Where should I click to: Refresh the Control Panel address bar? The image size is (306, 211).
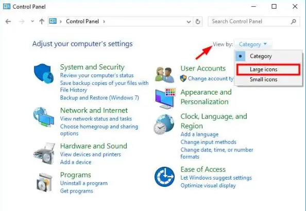tap(198, 22)
